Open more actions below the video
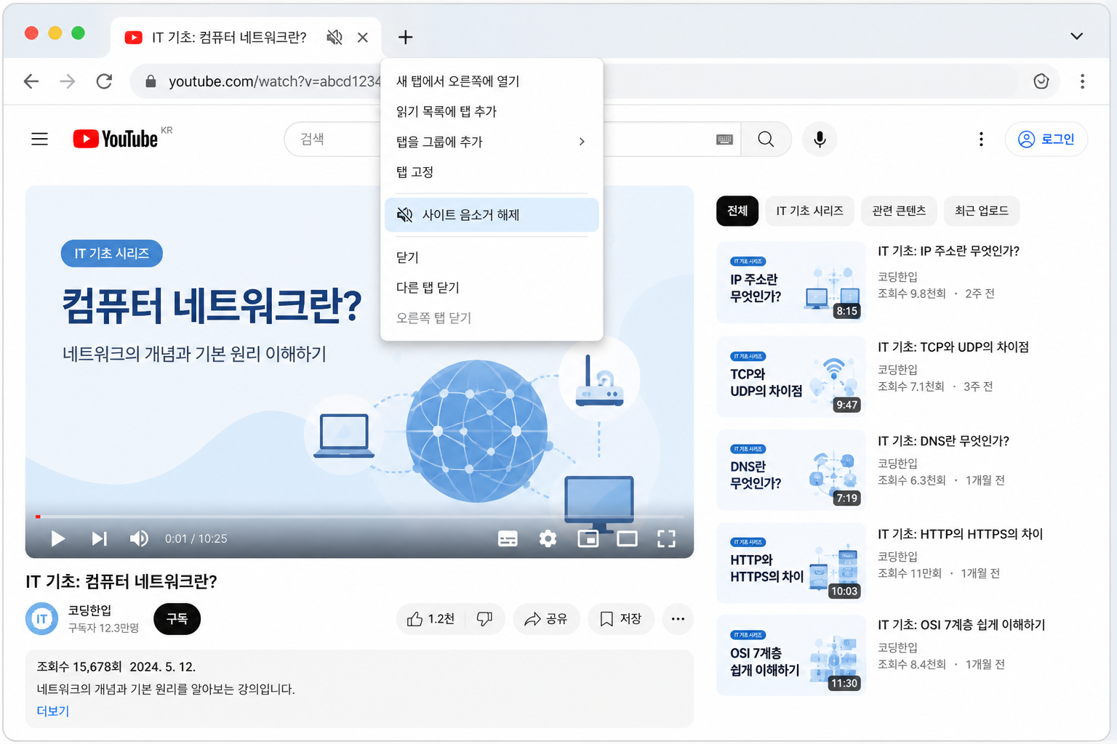Image resolution: width=1117 pixels, height=744 pixels. click(x=678, y=619)
